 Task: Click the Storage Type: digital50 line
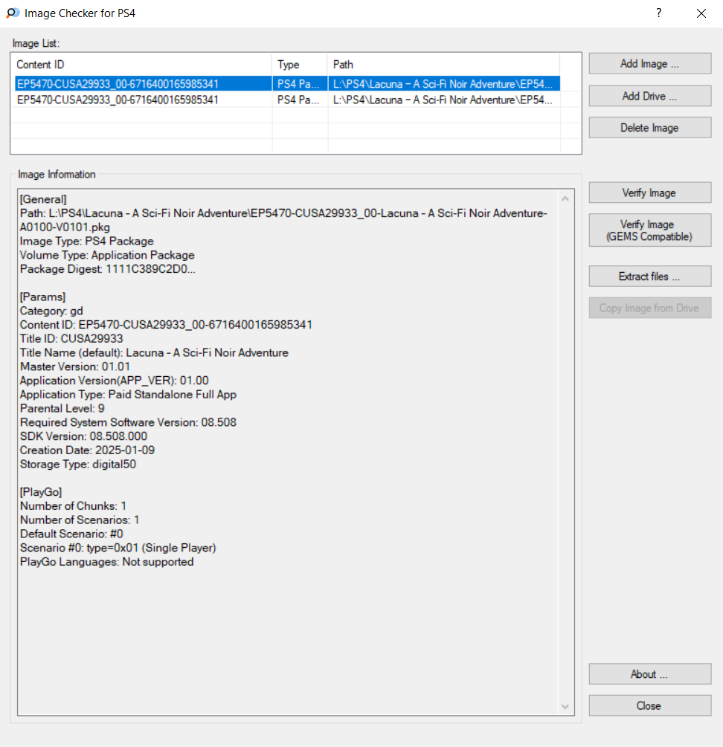(78, 464)
